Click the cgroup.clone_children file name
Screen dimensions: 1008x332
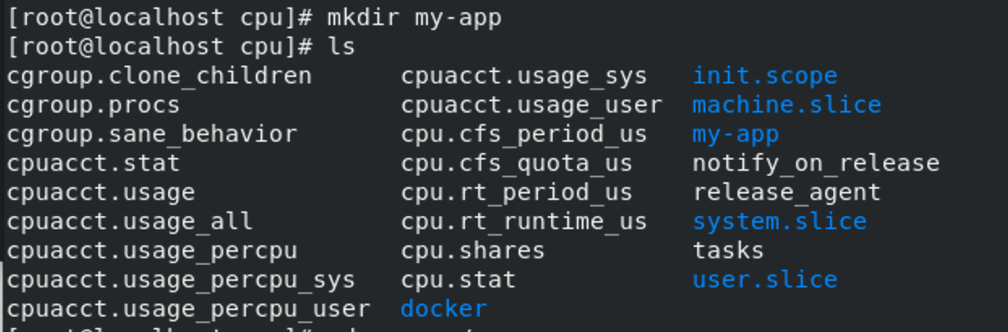click(x=159, y=76)
